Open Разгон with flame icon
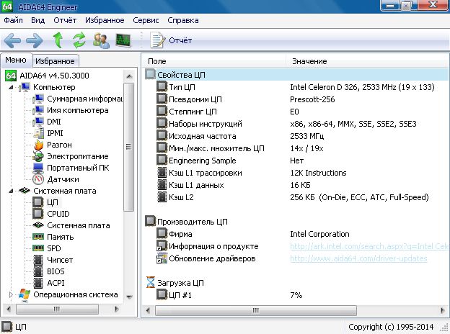Screen dimensions: 450x334 point(38,145)
